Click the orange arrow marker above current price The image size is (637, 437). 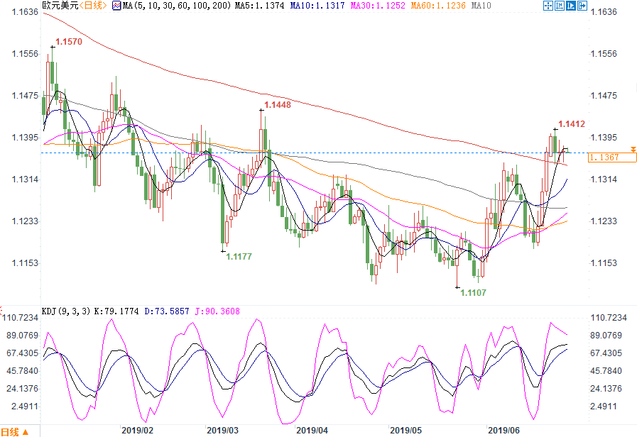pos(632,149)
